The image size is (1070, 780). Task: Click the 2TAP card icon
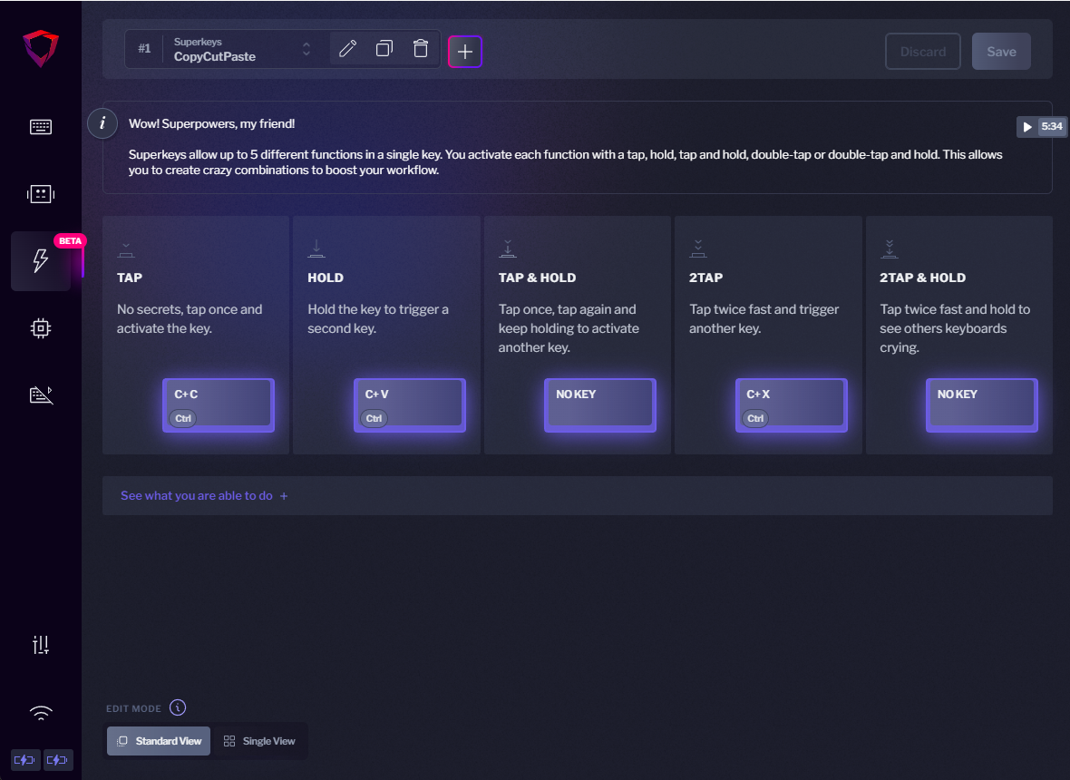point(697,249)
